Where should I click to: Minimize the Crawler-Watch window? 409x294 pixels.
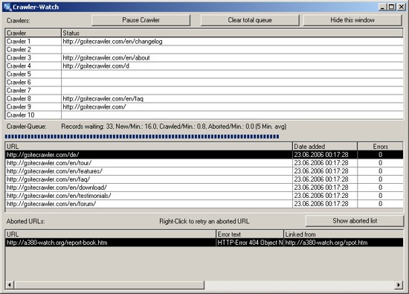pyautogui.click(x=382, y=7)
